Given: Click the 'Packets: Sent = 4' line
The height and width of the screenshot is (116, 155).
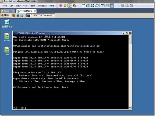Looking at the screenshot, I should tap(56, 76).
